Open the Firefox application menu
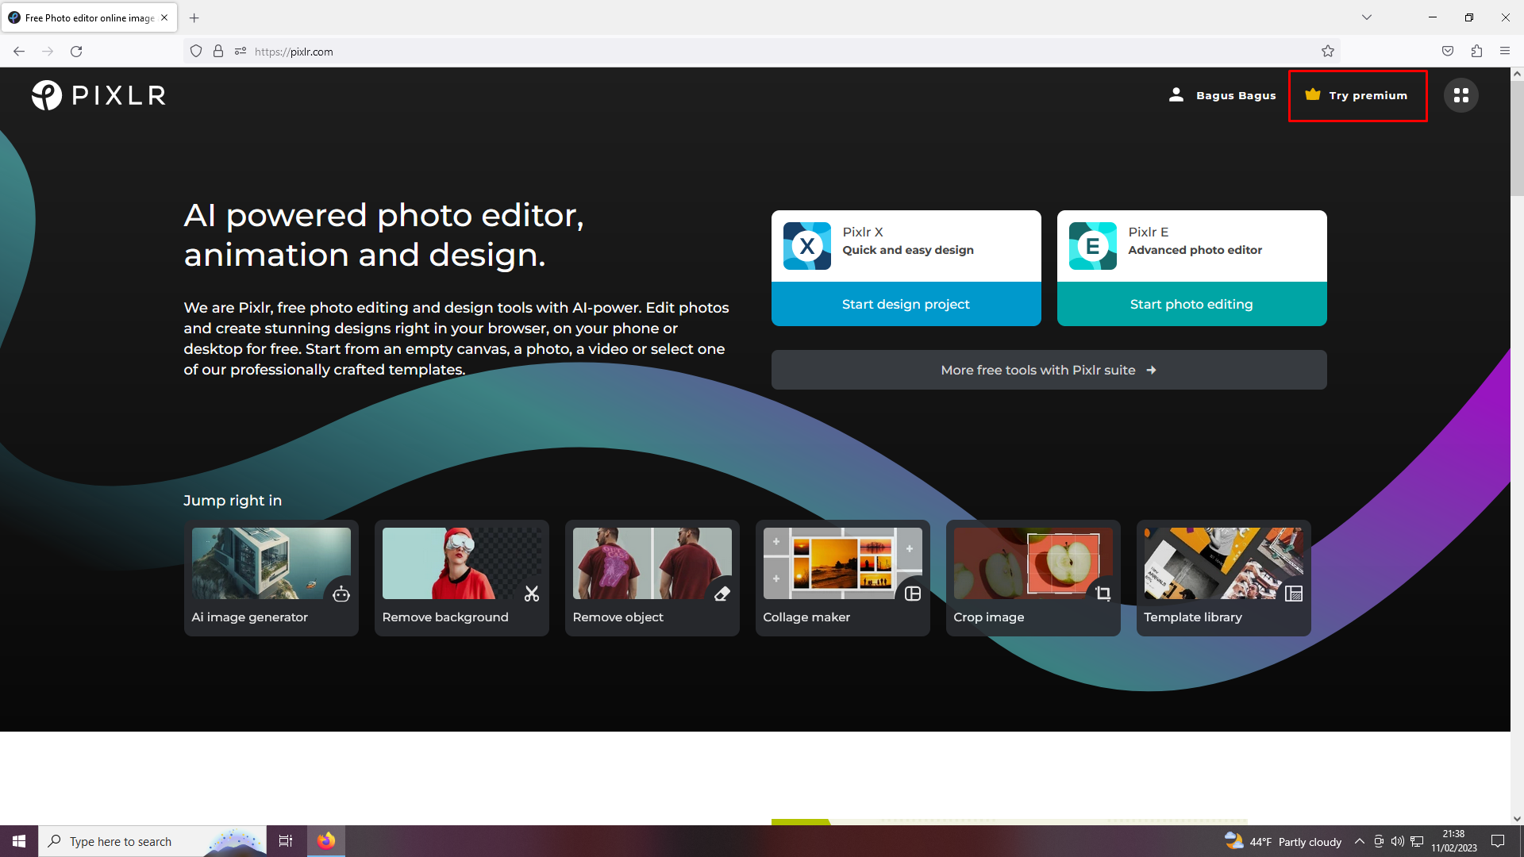The width and height of the screenshot is (1524, 857). (x=1504, y=52)
